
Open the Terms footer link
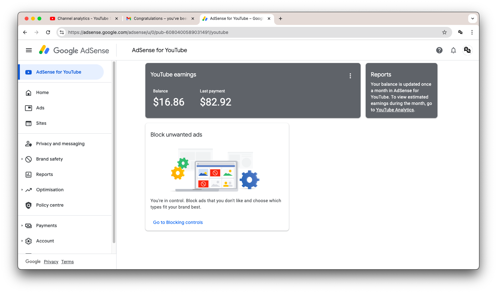pos(68,262)
